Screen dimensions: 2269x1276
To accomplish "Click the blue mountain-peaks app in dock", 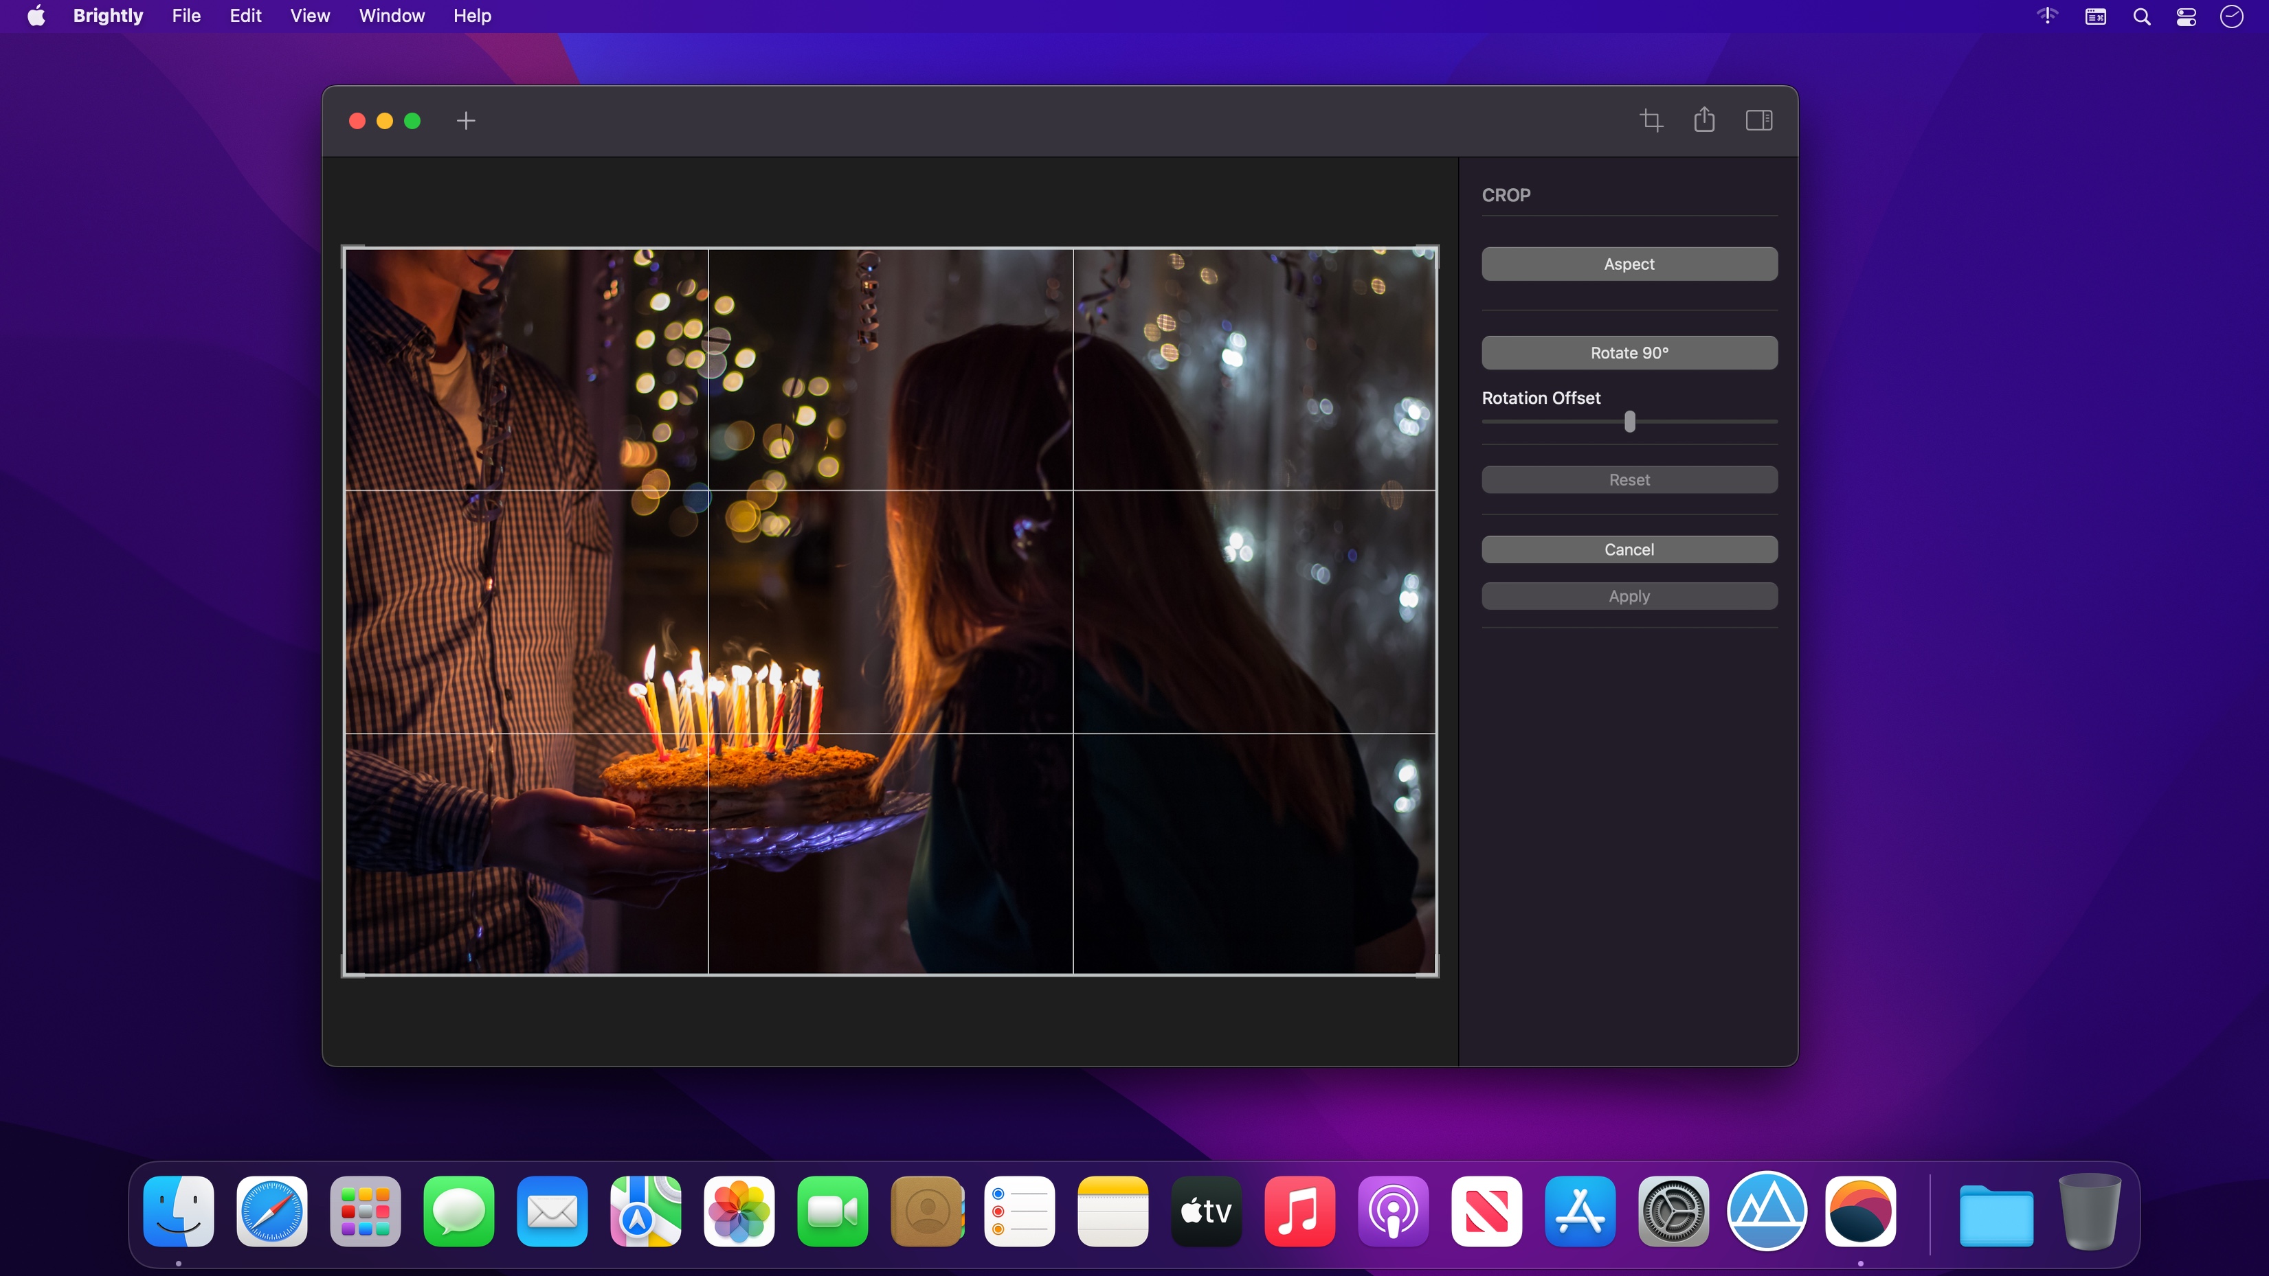I will (x=1767, y=1211).
